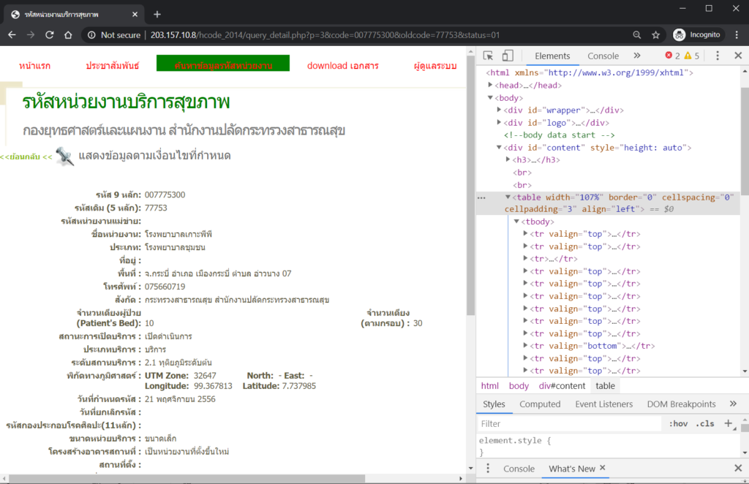Reload the page
Viewport: 749px width, 484px height.
pos(50,35)
